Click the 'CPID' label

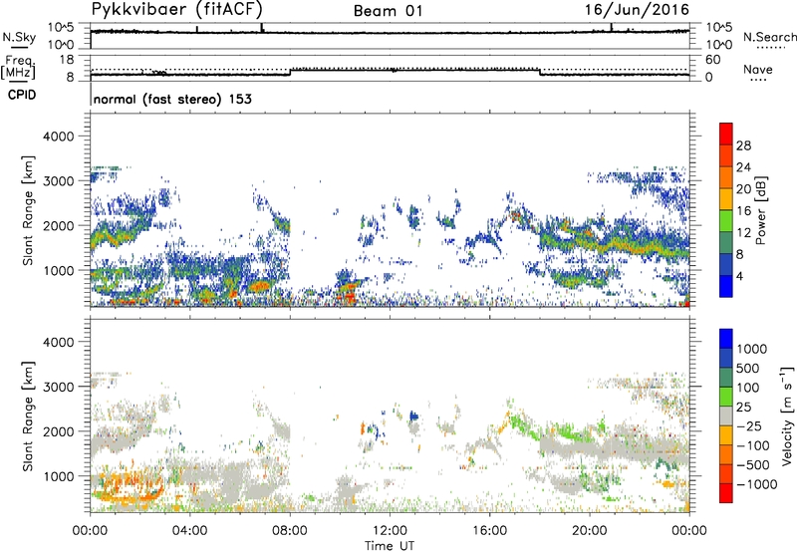tap(22, 95)
